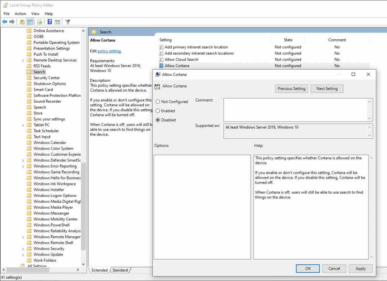
Task: Click the Windows Update folder icon
Action: [29, 254]
